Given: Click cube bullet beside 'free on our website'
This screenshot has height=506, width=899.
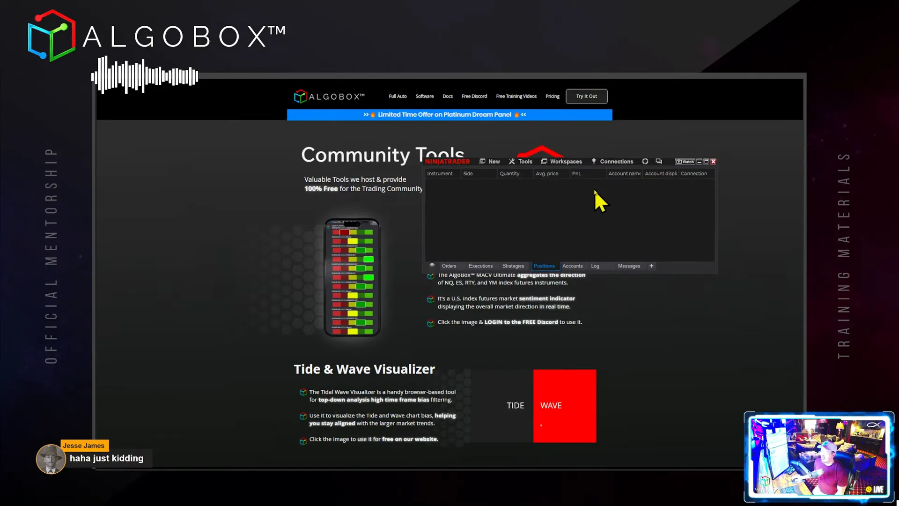Looking at the screenshot, I should [303, 441].
